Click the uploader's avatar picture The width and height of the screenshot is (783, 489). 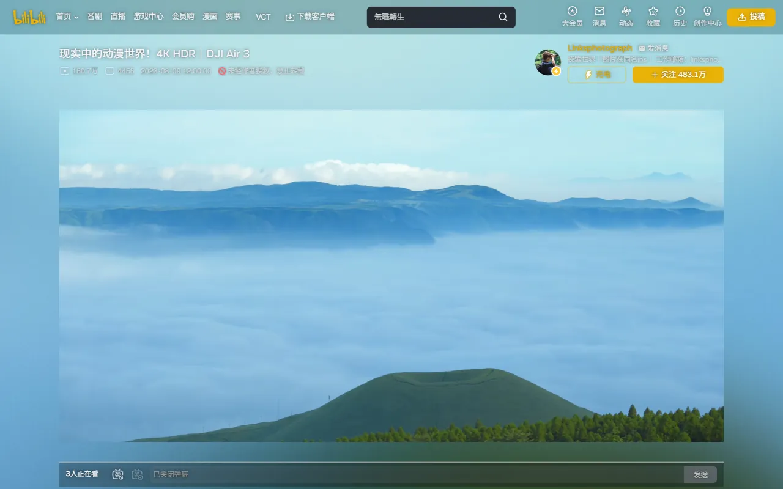click(548, 62)
